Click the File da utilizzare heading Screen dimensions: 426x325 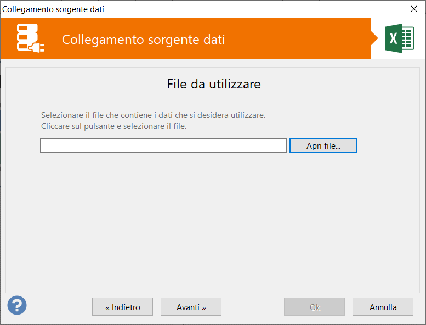click(x=213, y=84)
